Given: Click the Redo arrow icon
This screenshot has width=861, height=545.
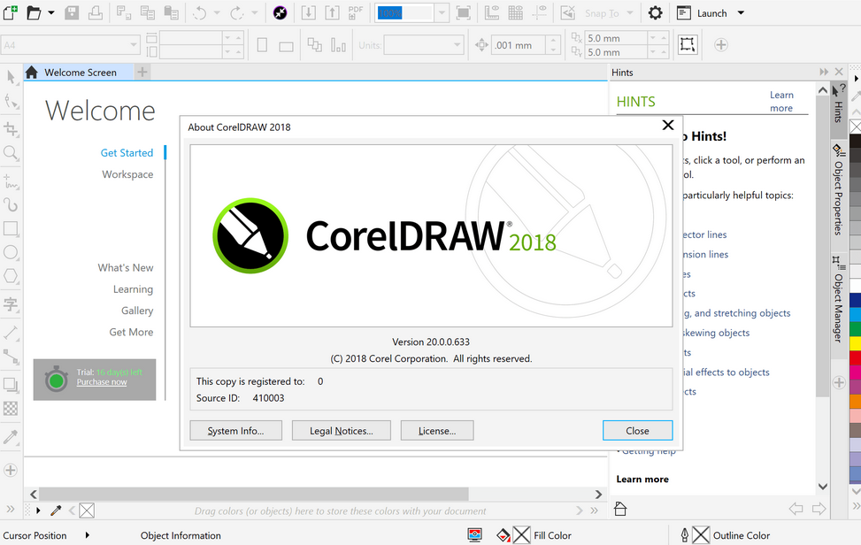Looking at the screenshot, I should pyautogui.click(x=236, y=13).
